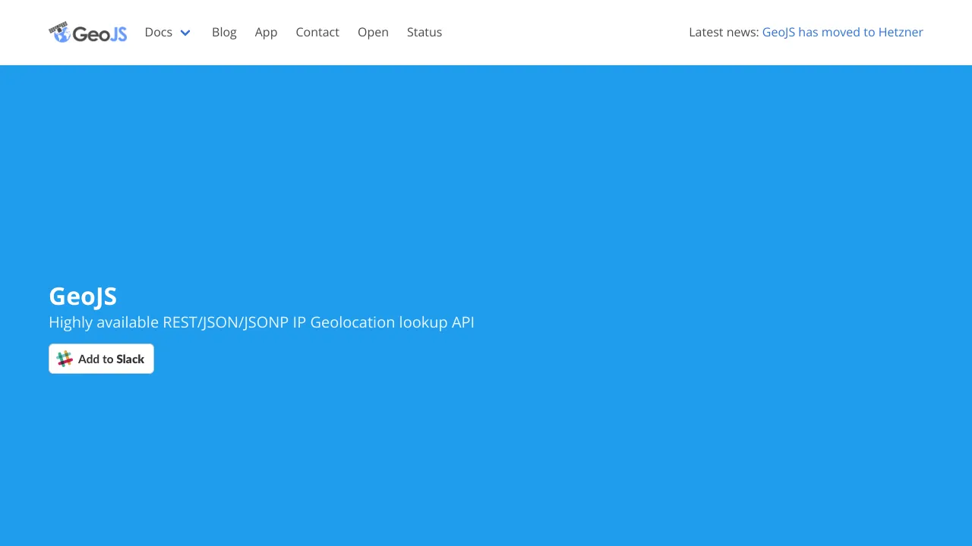
Task: Click the Highly available REST/JSON/JSONP tagline
Action: coord(261,322)
